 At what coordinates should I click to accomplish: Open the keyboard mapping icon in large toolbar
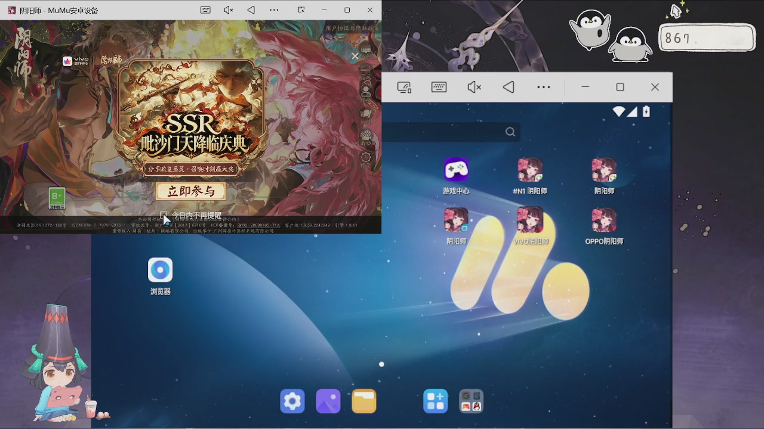click(439, 88)
